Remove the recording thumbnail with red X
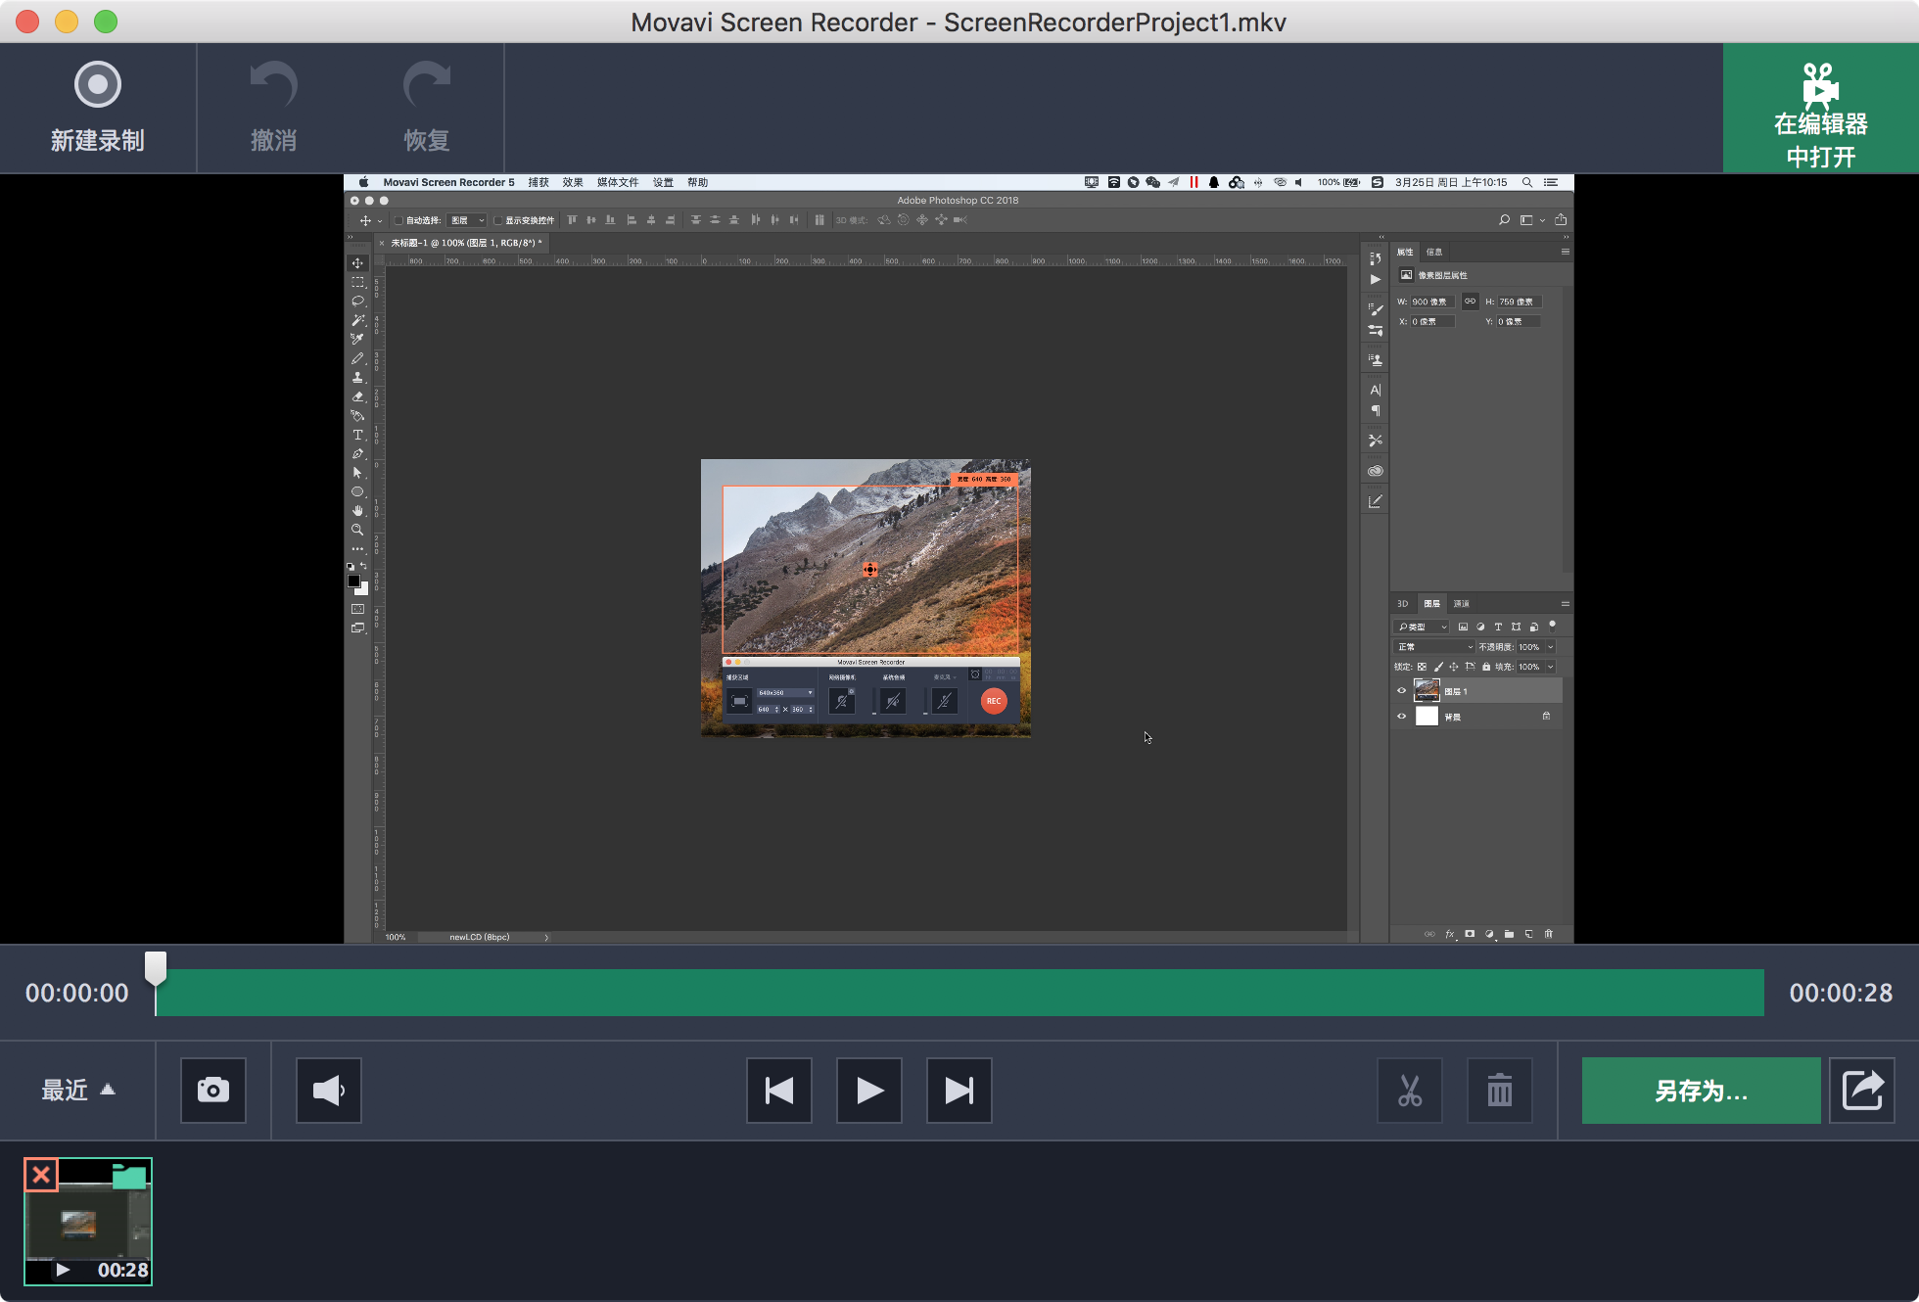Viewport: 1919px width, 1302px height. tap(41, 1174)
